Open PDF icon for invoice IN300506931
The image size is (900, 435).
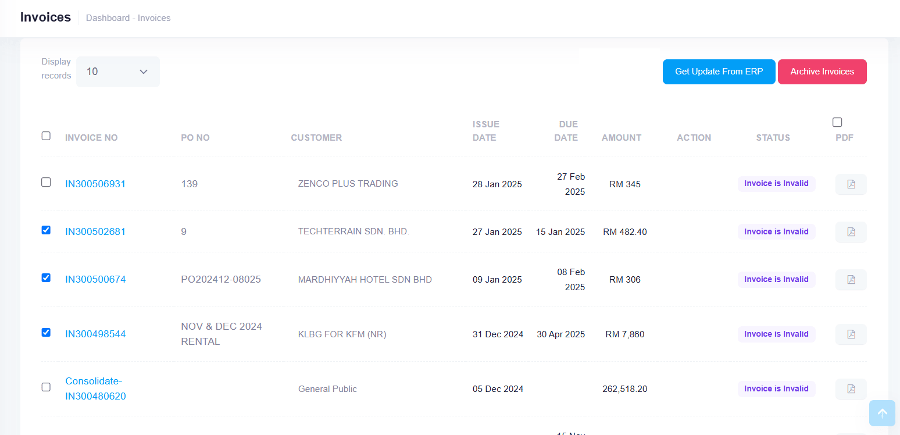pos(851,184)
